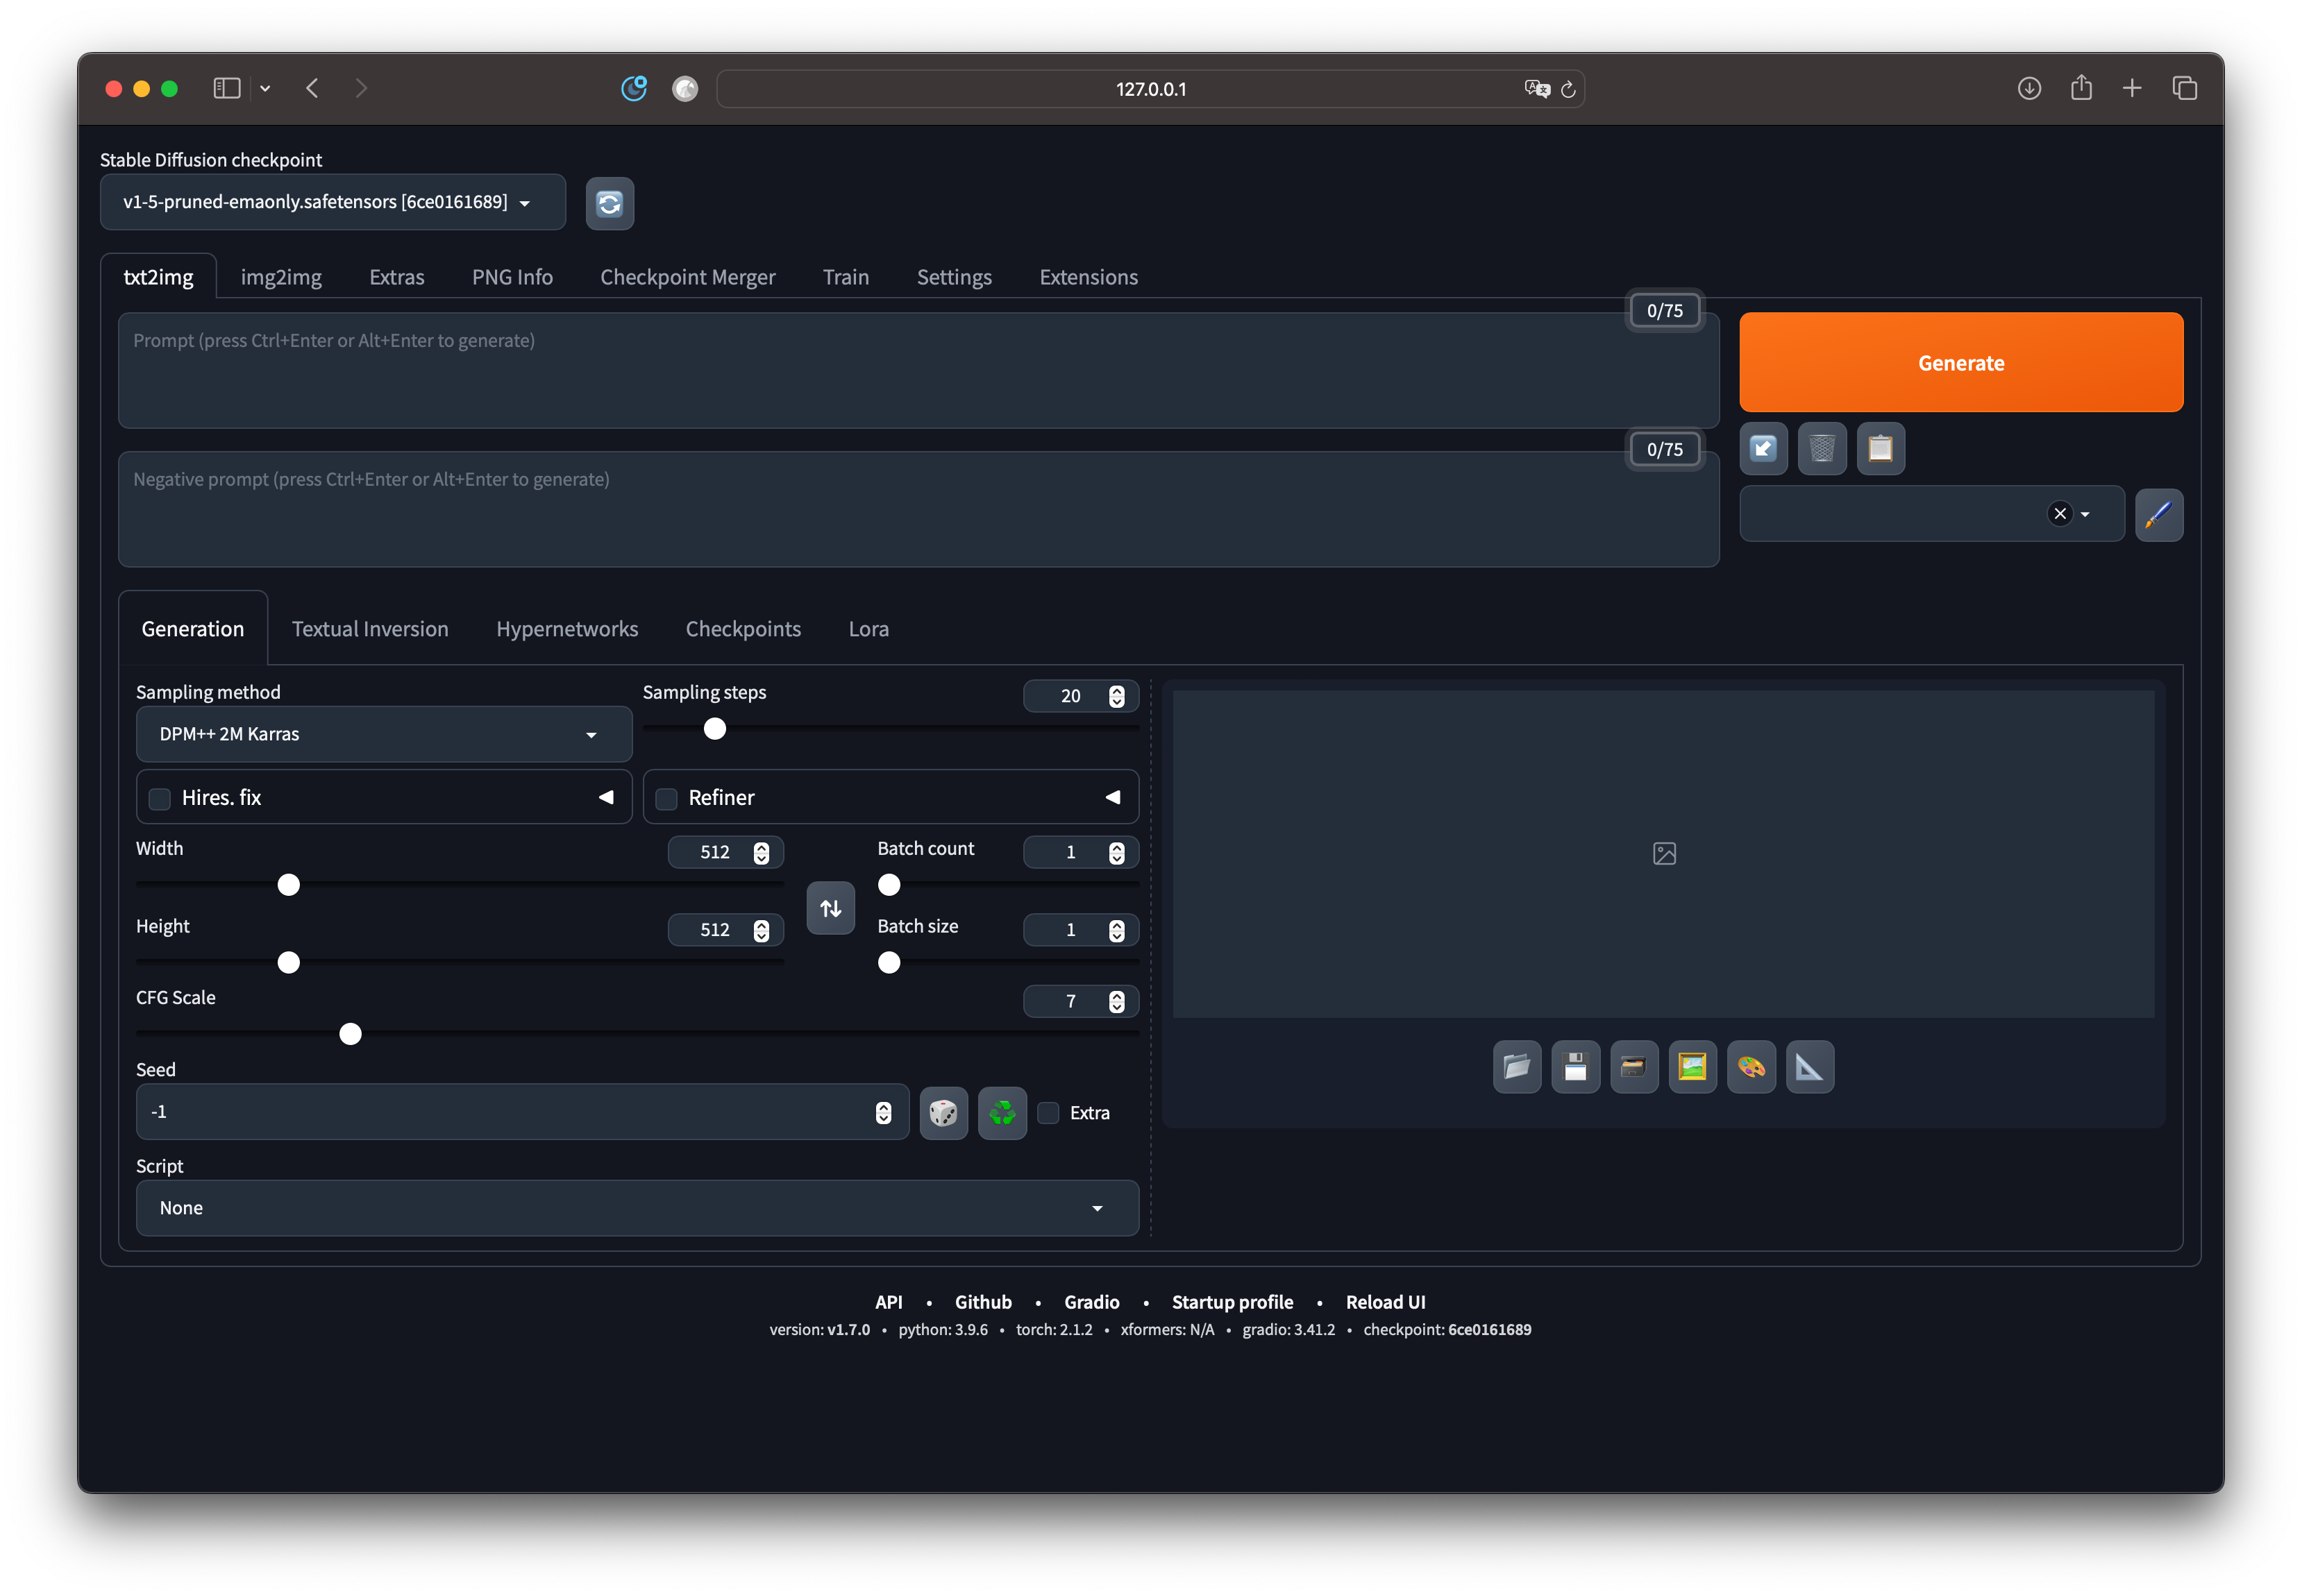Open the styles dropdown arrow

tap(2084, 514)
